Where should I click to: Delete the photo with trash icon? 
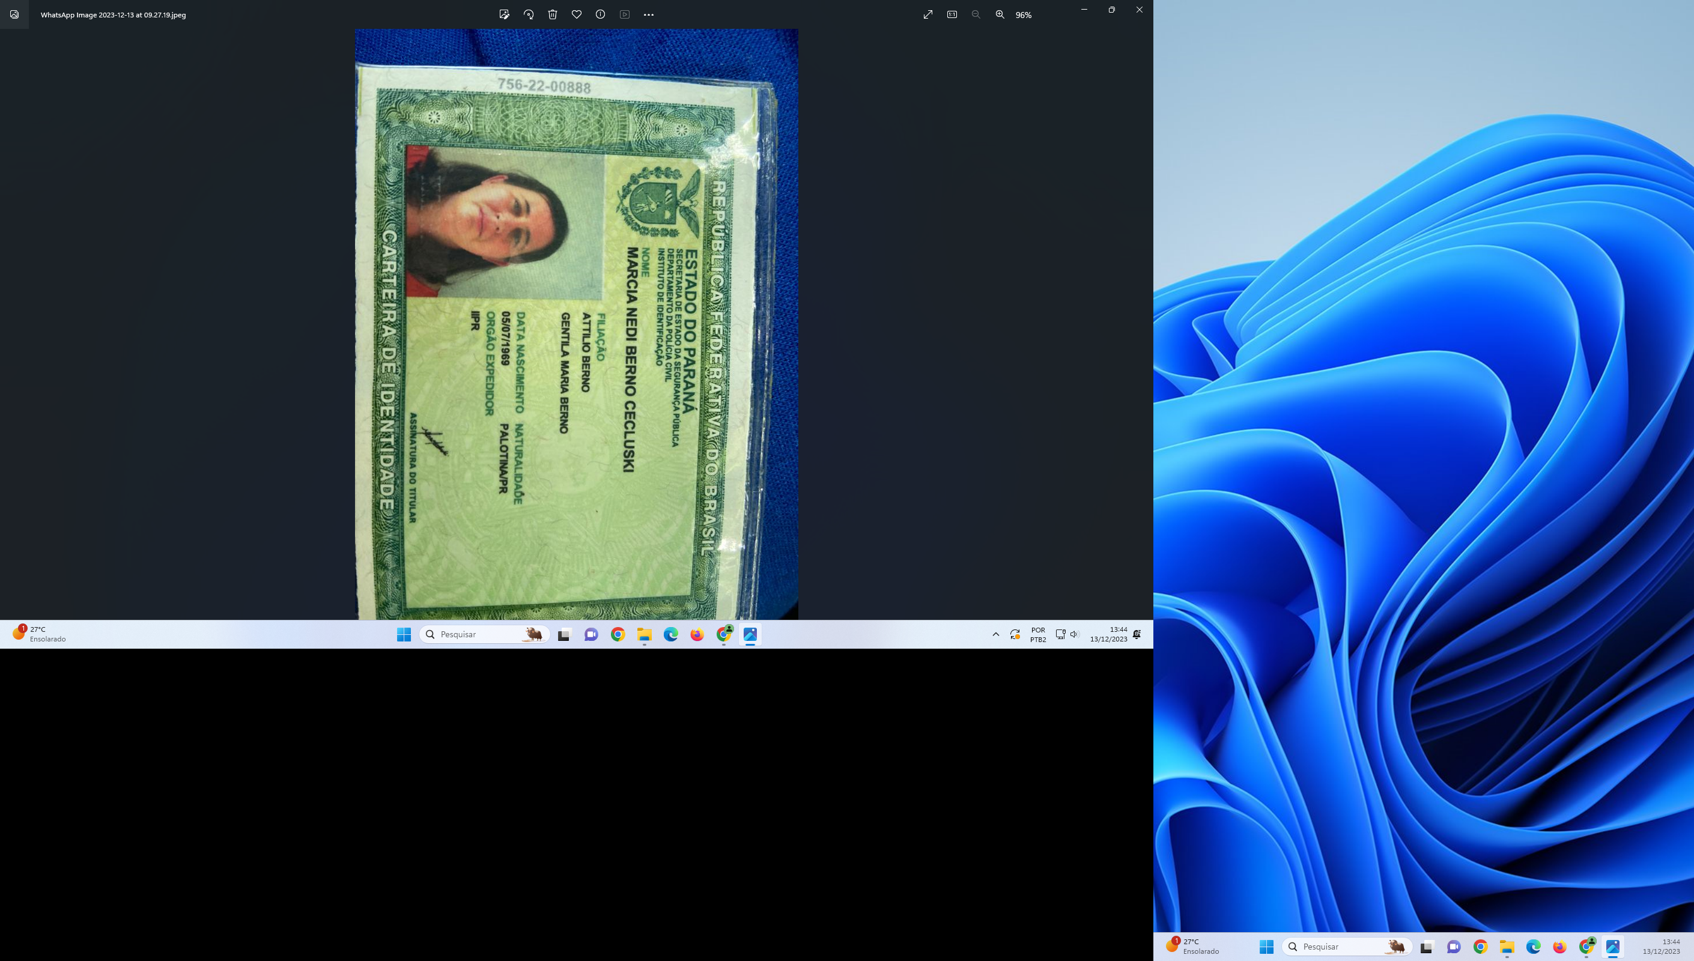(x=552, y=14)
